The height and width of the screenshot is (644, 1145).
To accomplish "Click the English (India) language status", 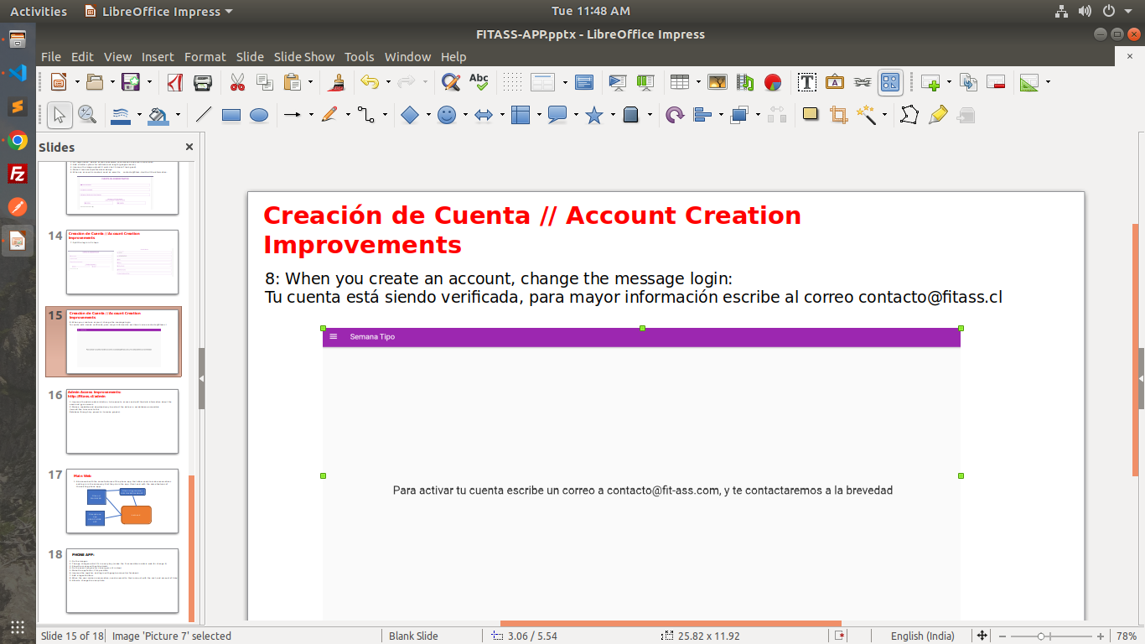I will [x=919, y=636].
